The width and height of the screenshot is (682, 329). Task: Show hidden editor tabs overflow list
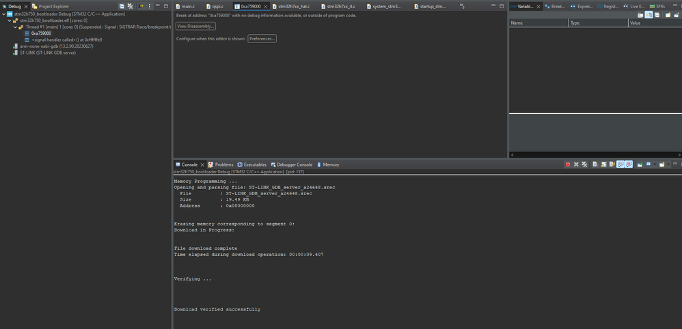462,6
